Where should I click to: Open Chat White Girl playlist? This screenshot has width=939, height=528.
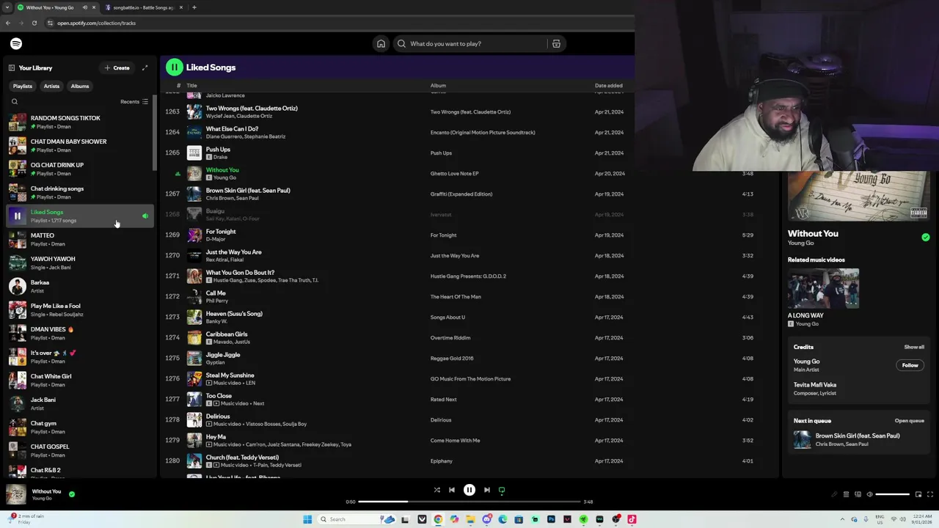pos(79,380)
